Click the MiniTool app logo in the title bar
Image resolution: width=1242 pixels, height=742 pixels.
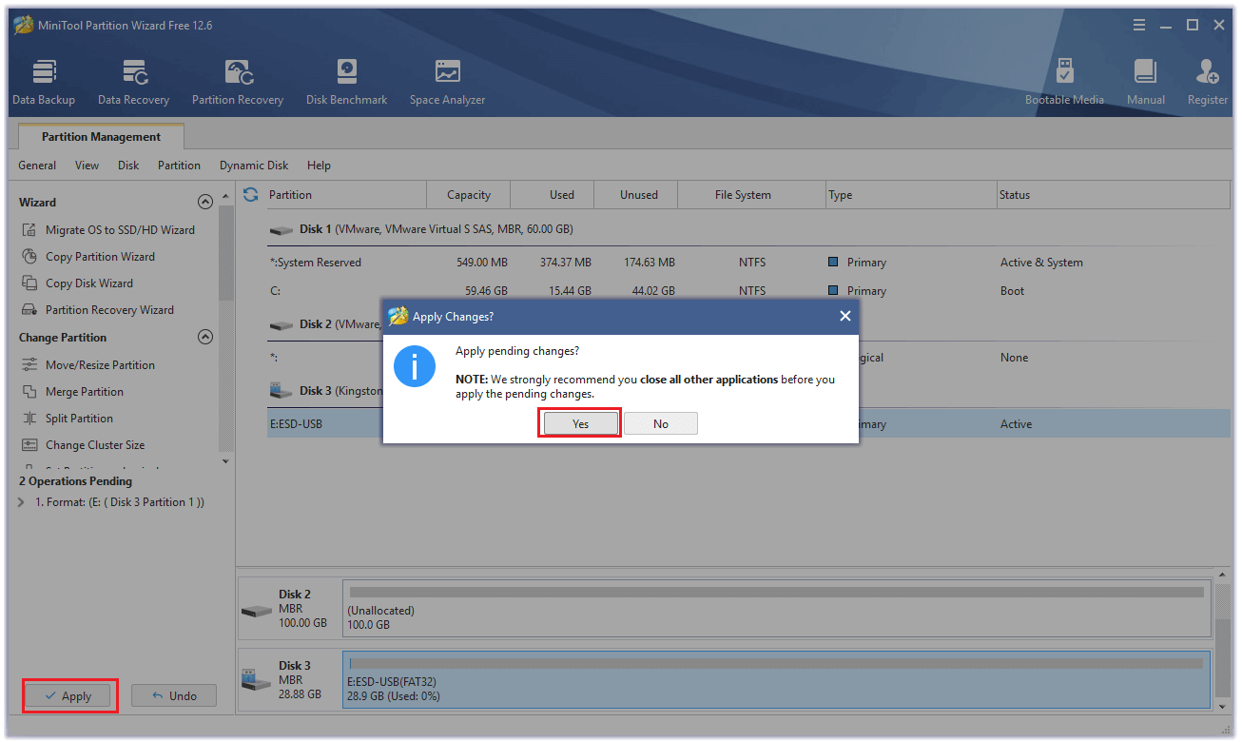pos(24,25)
